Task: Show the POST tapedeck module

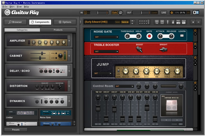Action: [162, 22]
